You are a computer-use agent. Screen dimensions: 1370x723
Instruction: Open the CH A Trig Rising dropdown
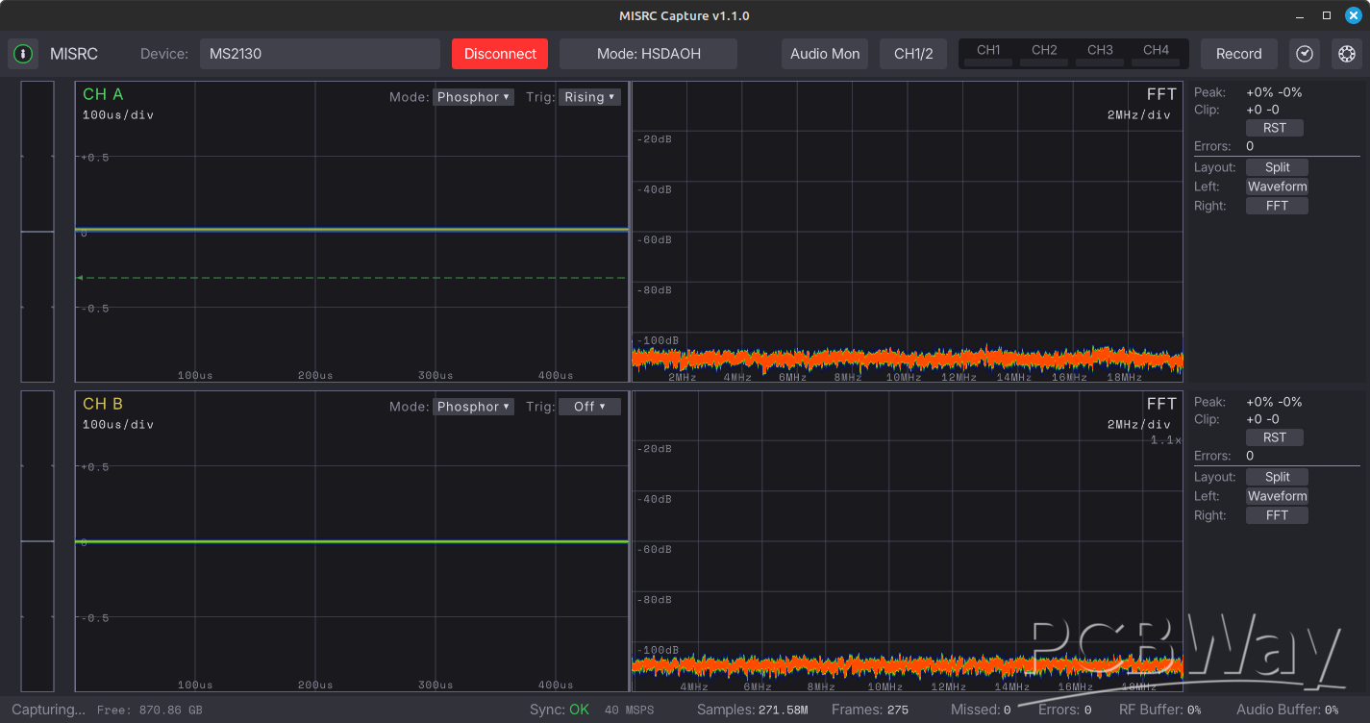click(589, 97)
